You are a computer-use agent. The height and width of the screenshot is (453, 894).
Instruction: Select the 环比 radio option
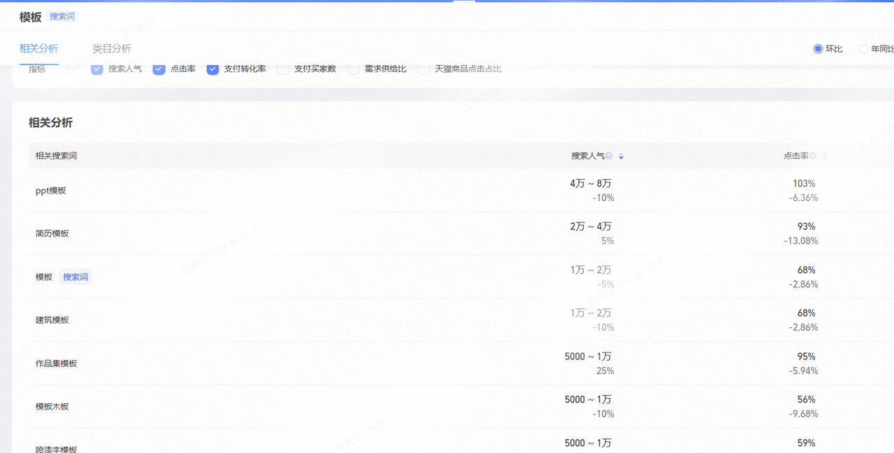818,48
